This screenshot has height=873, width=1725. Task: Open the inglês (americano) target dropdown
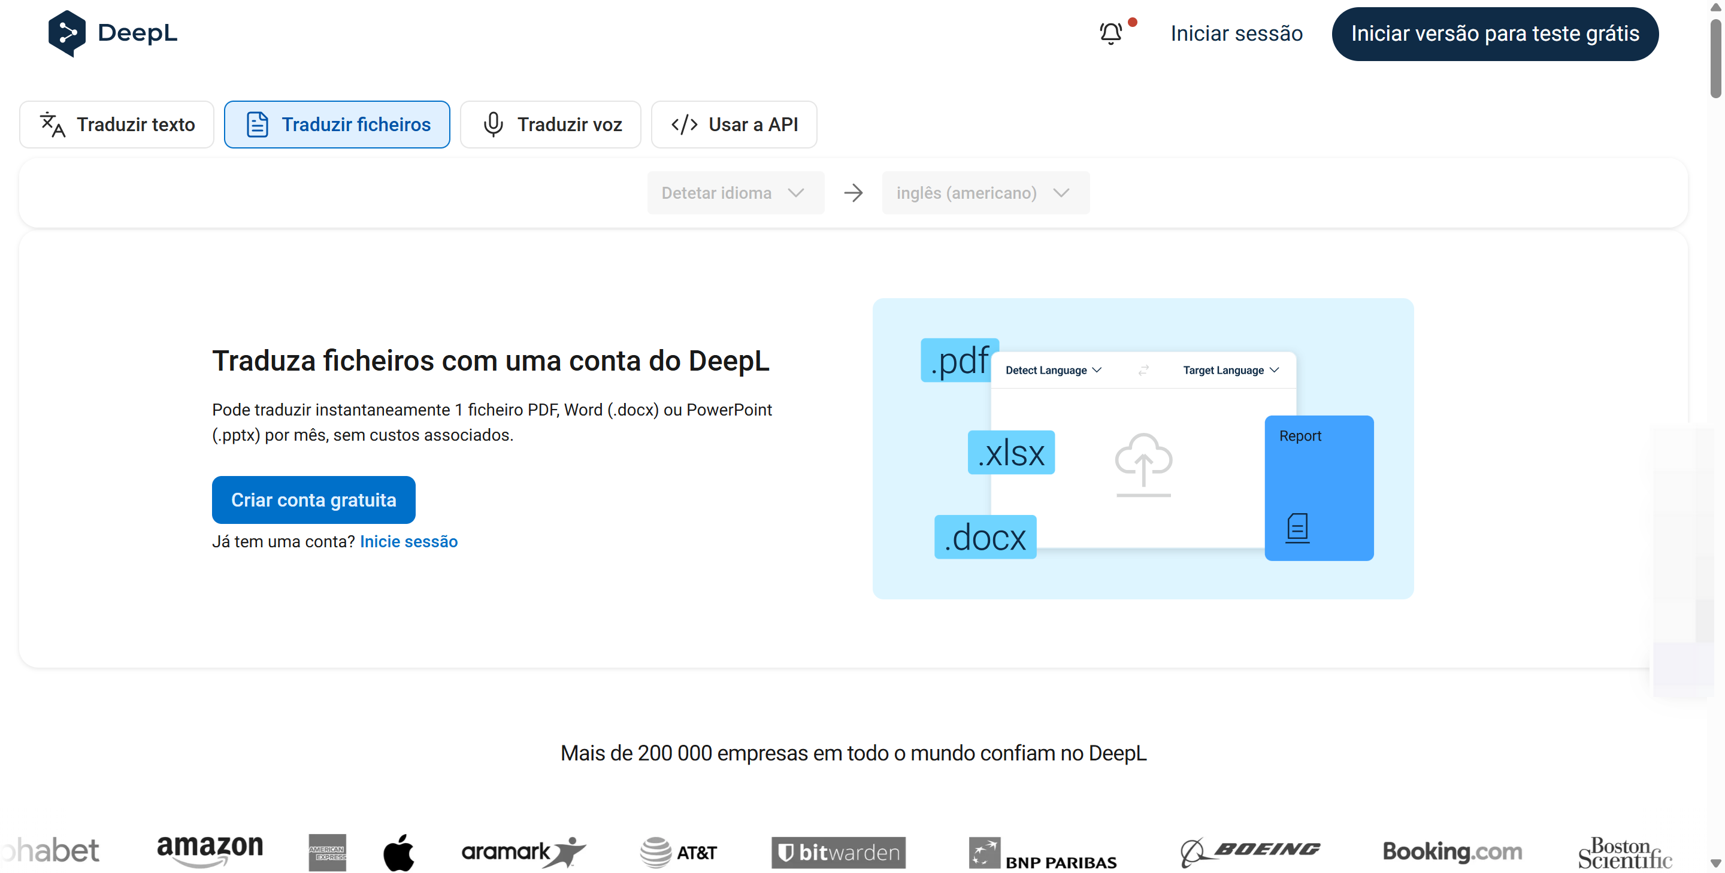[985, 193]
